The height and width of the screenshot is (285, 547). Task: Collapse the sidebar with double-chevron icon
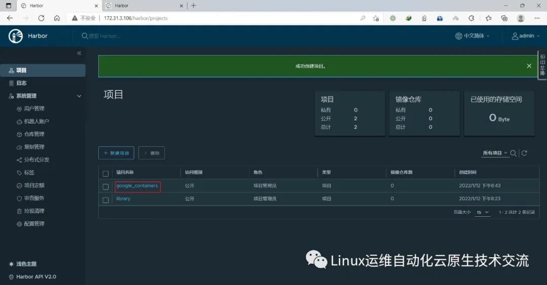(79, 53)
